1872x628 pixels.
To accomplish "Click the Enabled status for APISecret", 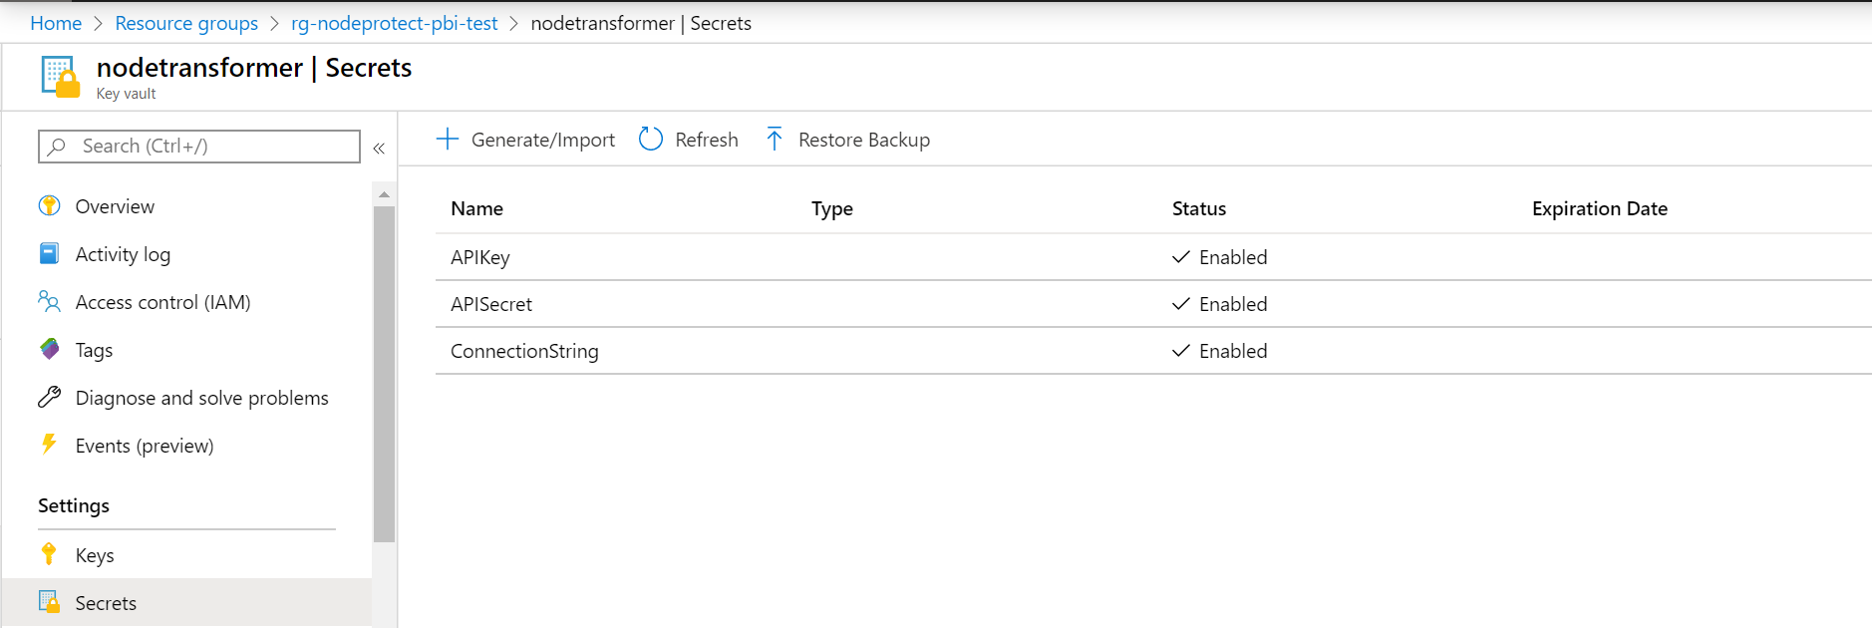I will (1220, 304).
